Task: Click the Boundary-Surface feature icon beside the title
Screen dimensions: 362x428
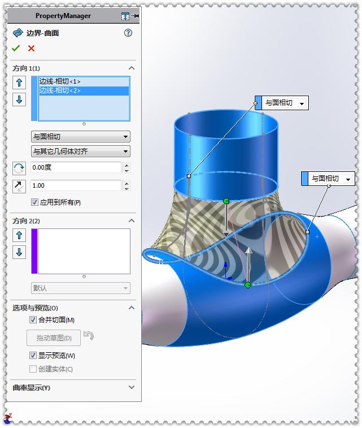Action: [x=18, y=33]
